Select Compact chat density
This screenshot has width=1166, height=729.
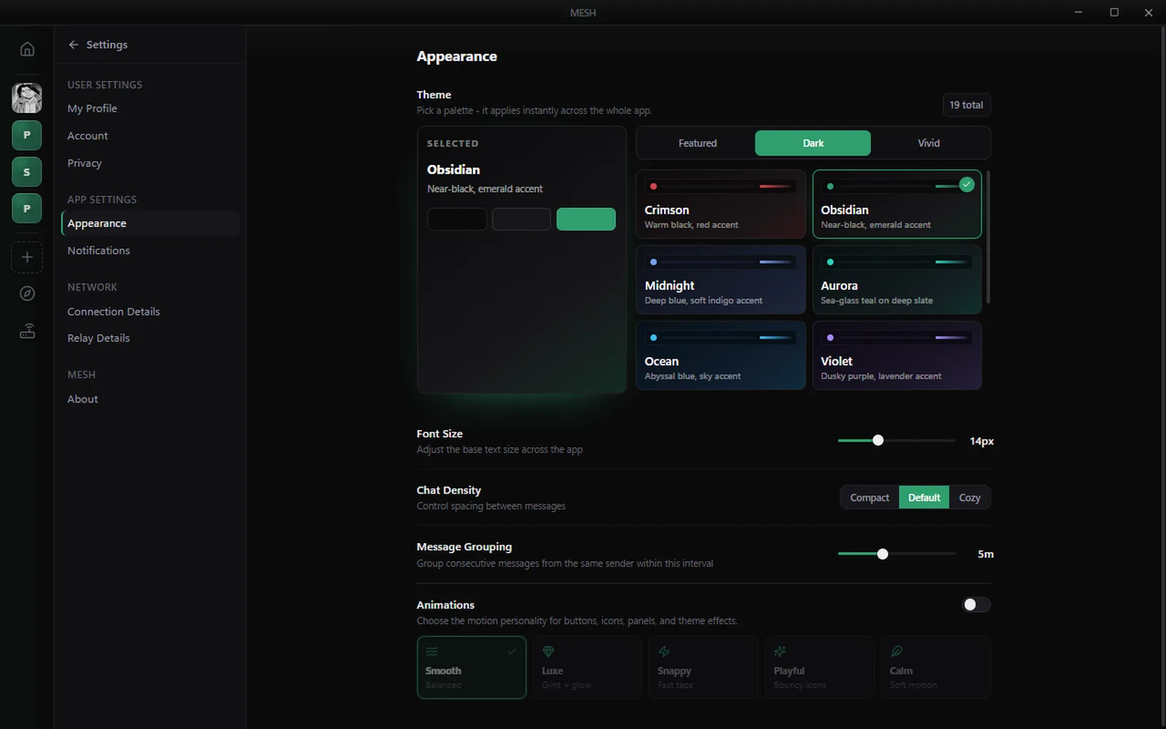pos(869,497)
